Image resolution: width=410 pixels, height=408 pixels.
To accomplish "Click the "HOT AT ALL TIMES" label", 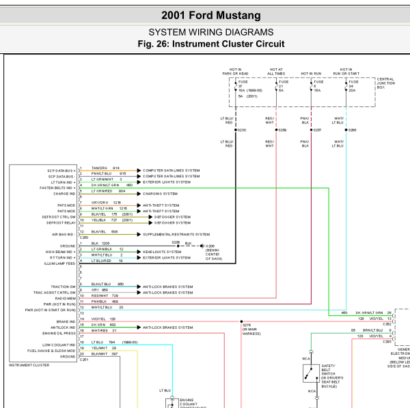I will [x=276, y=72].
